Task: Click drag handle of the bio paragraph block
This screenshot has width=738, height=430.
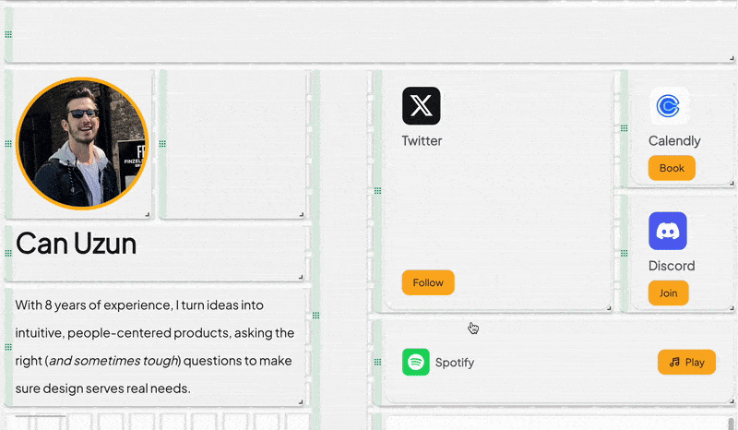Action: click(8, 347)
